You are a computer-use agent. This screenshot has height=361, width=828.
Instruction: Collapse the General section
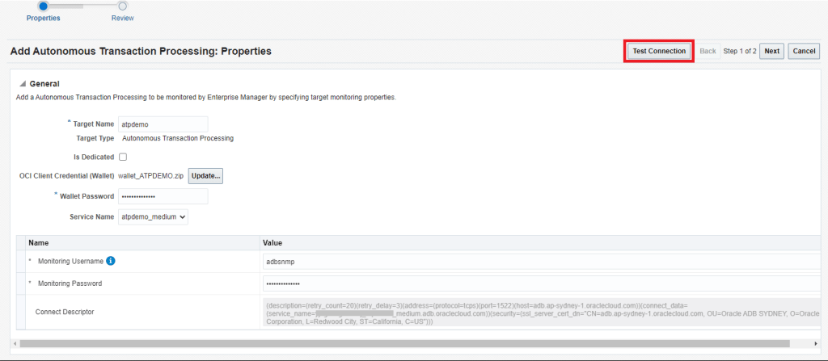23,84
